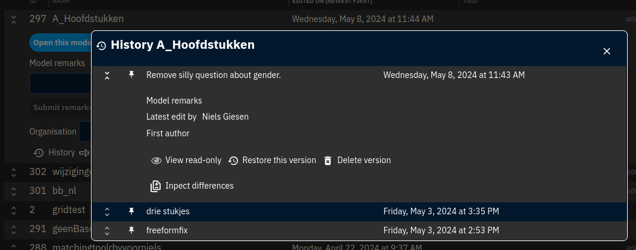
Task: Collapse the 297 A_Hoofdstukken model row
Action: coord(13,20)
